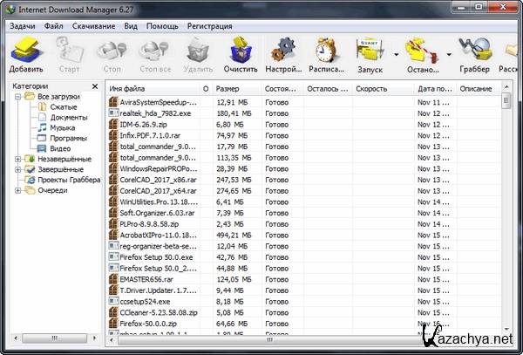Open the Скачивание menu
Image resolution: width=523 pixels, height=355 pixels.
coord(92,27)
